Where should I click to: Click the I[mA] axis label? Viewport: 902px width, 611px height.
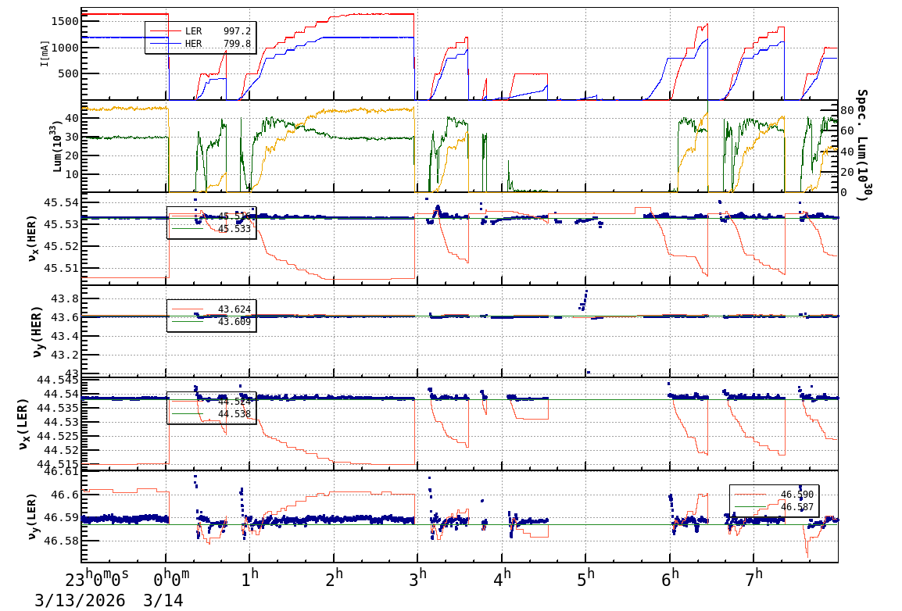(x=45, y=53)
